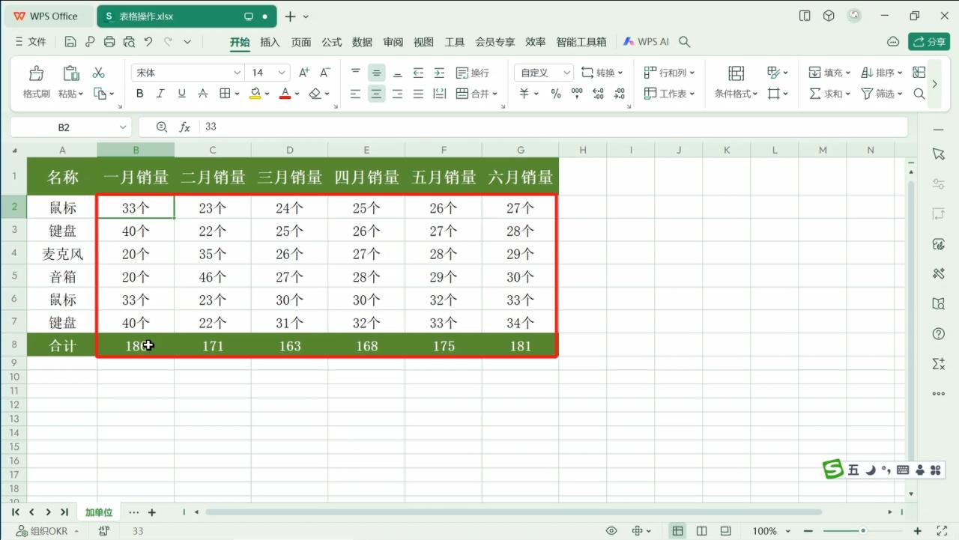The height and width of the screenshot is (540, 959).
Task: Toggle middle vertical alignment
Action: click(376, 73)
